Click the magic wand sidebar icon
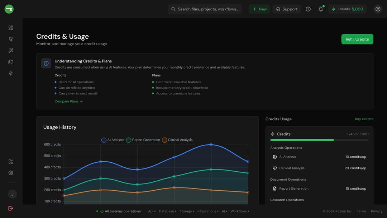Image resolution: width=387 pixels, height=218 pixels. 11,51
